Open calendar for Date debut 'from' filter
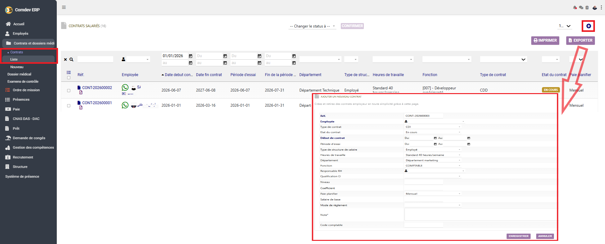The image size is (605, 244). tap(190, 56)
